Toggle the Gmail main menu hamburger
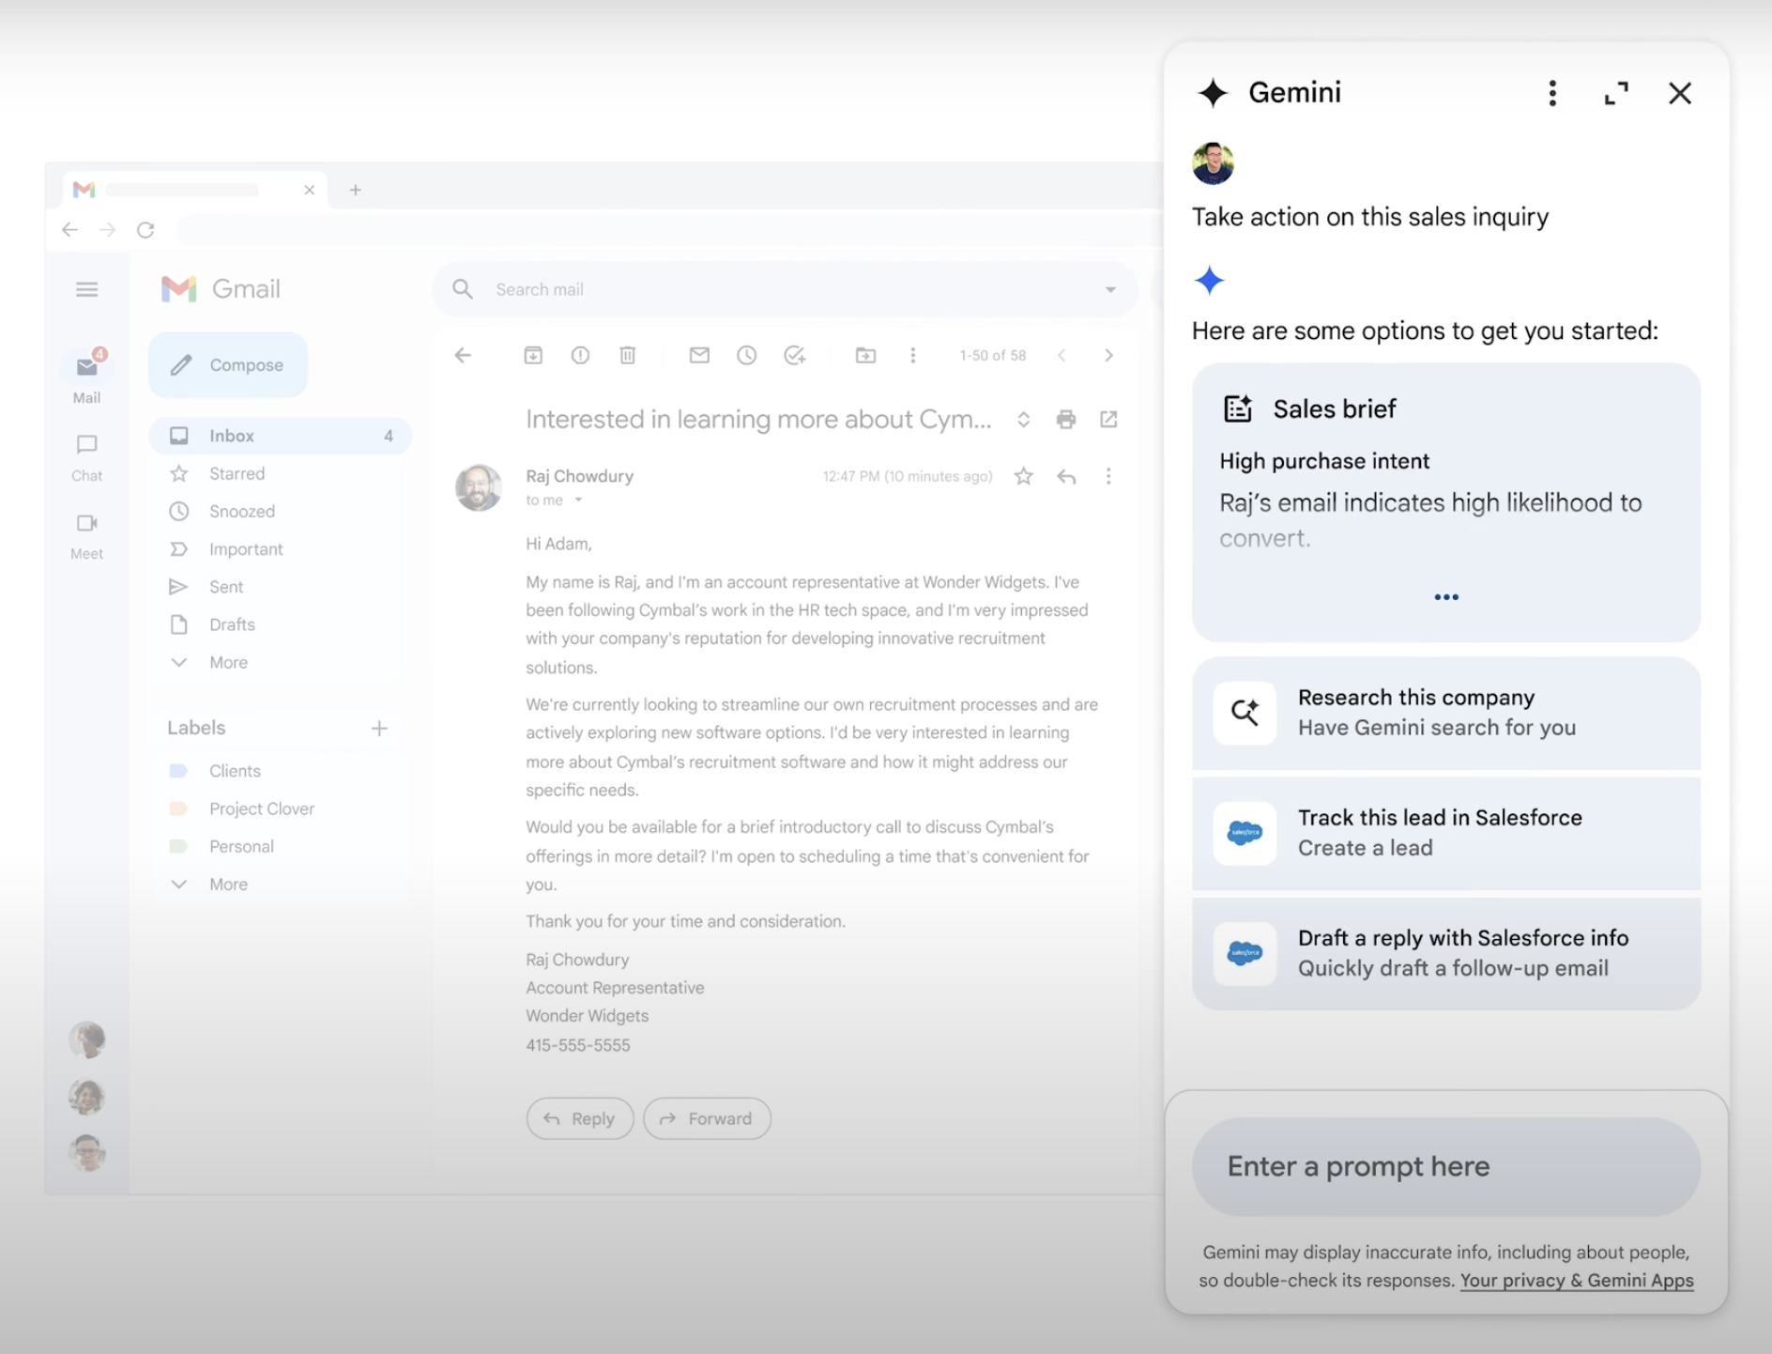The image size is (1772, 1354). 86,289
